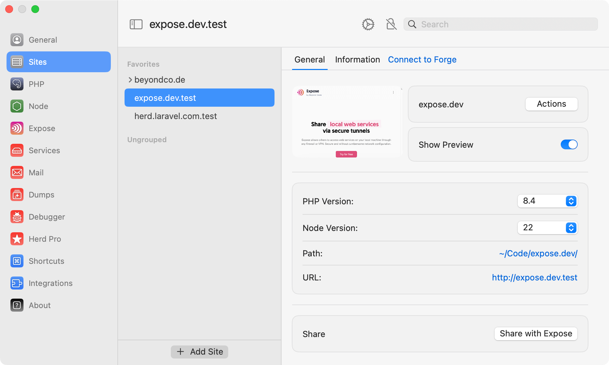Open Expose section icon in sidebar

click(17, 128)
